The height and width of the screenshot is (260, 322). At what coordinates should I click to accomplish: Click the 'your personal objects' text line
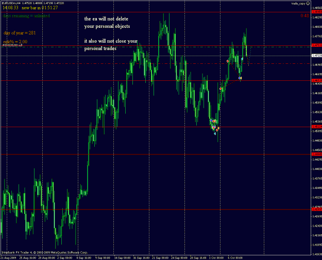(x=107, y=26)
